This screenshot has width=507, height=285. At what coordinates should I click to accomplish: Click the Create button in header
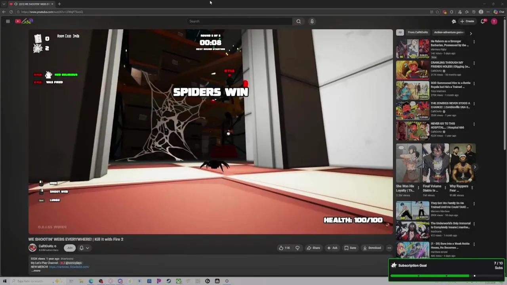click(467, 21)
